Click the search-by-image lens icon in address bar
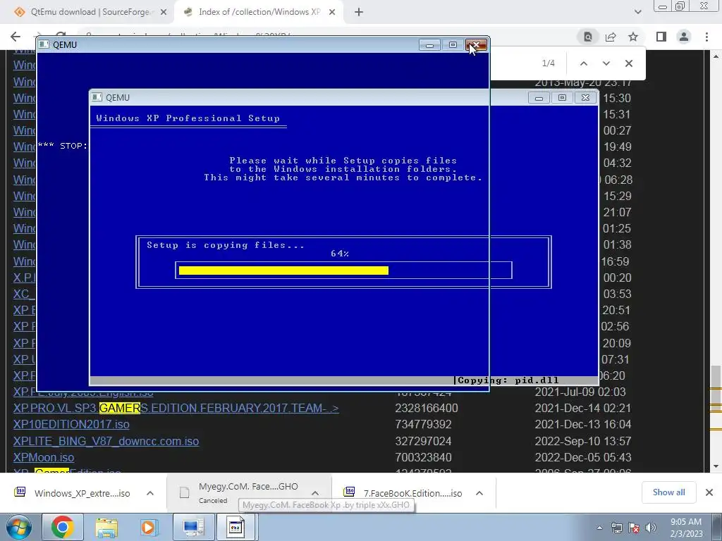Screen dimensions: 722x541 (x=588, y=37)
